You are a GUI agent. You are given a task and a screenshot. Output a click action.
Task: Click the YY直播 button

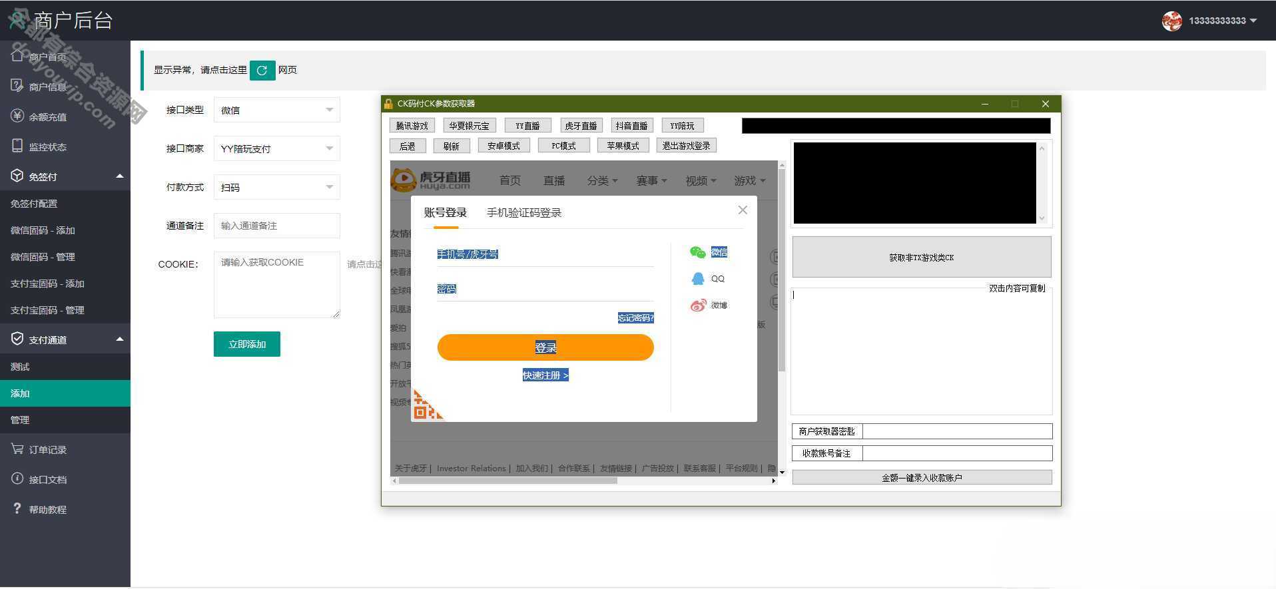pos(528,126)
